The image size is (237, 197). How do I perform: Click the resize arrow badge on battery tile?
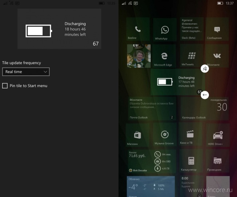[x=205, y=95]
